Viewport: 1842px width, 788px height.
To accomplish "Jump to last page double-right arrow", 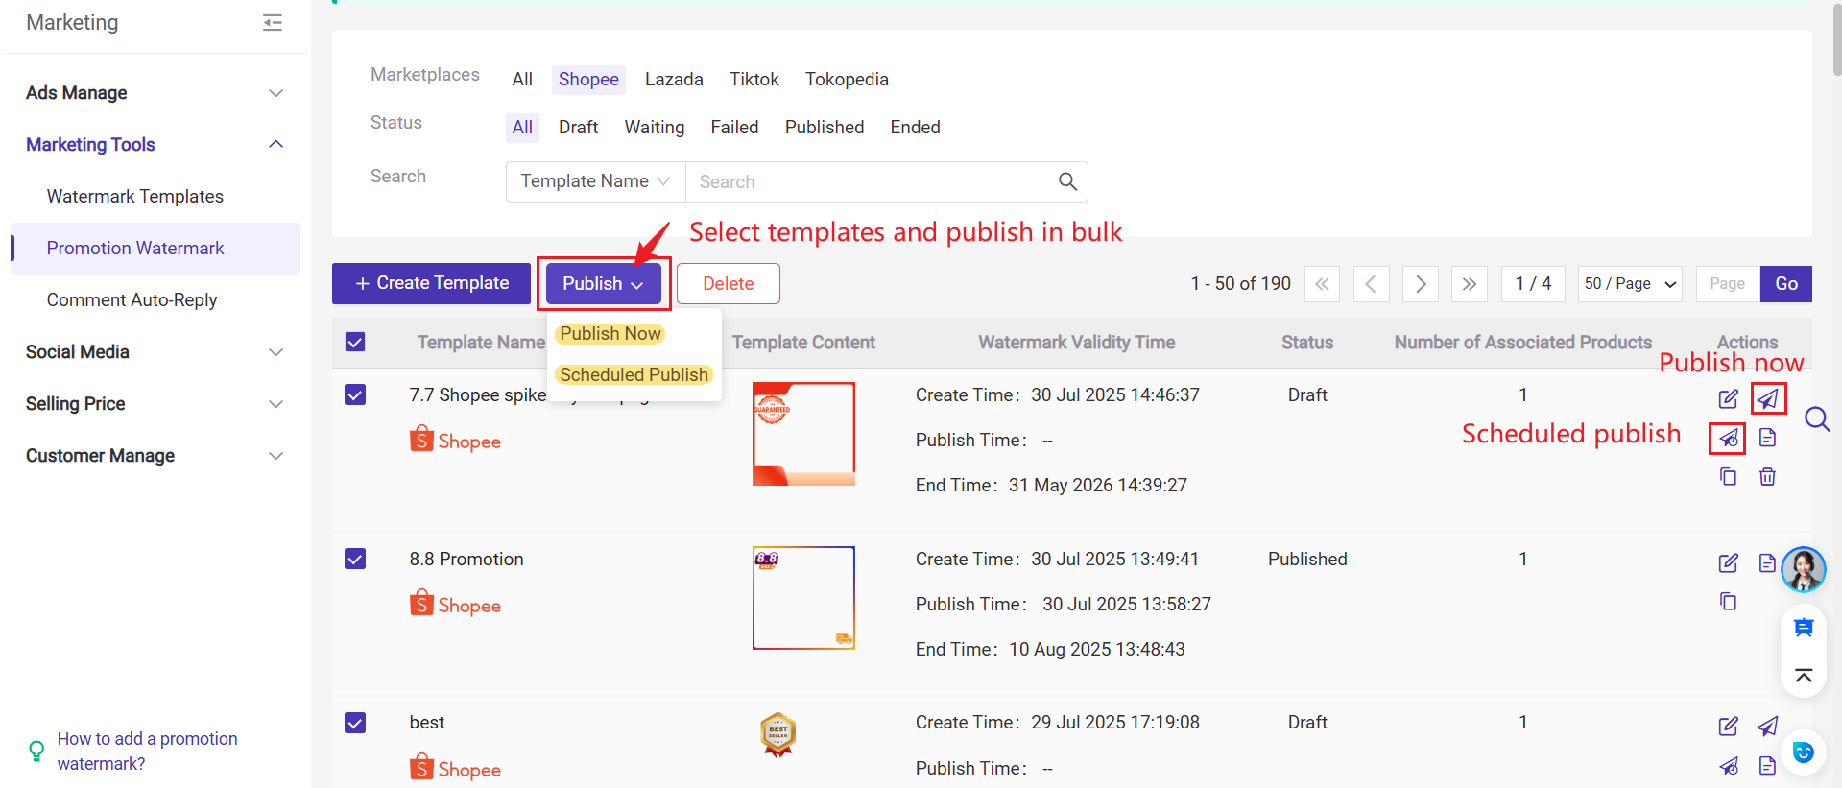I will pyautogui.click(x=1469, y=284).
